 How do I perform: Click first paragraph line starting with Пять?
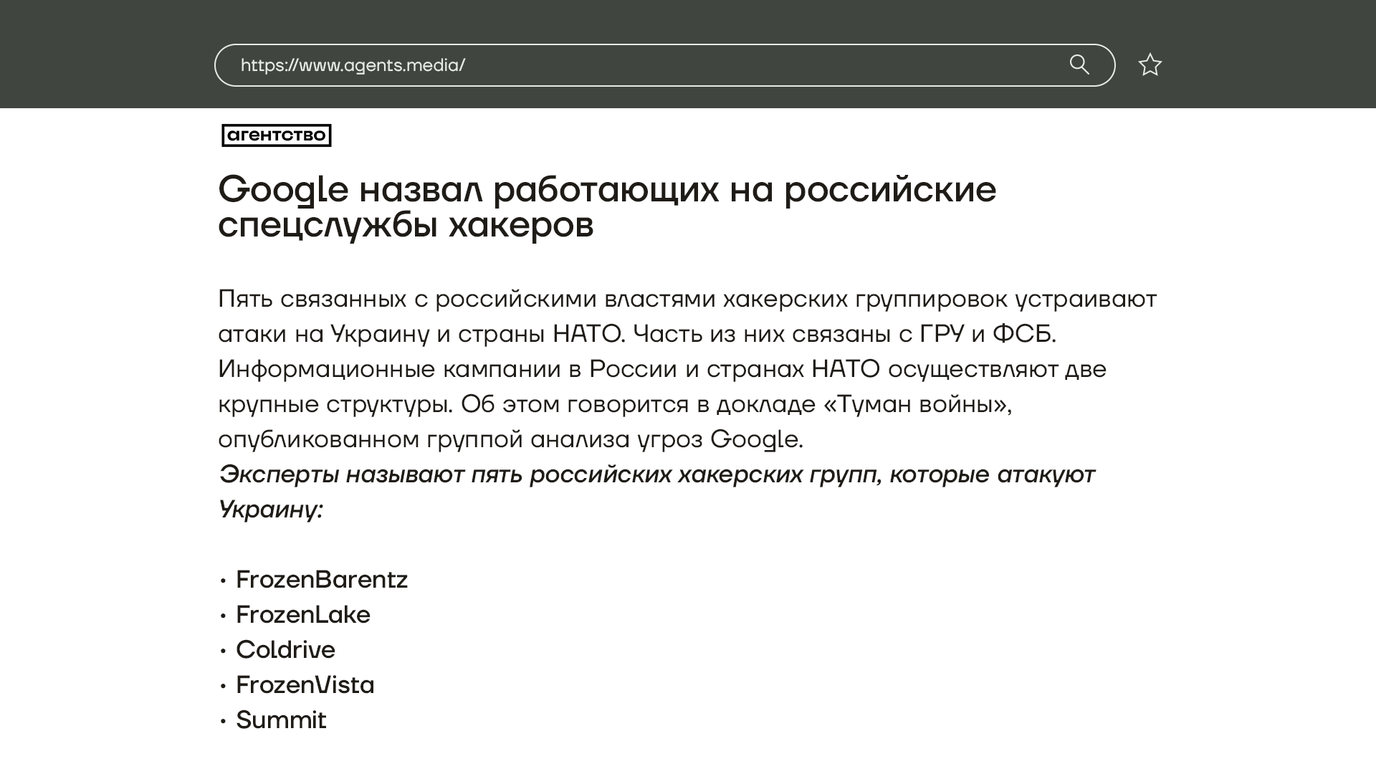tap(687, 299)
